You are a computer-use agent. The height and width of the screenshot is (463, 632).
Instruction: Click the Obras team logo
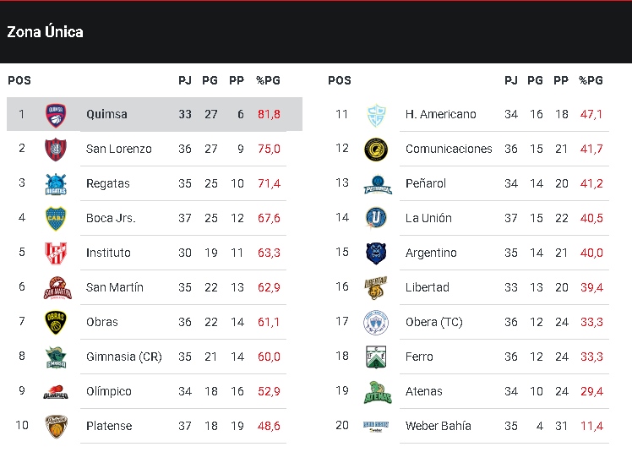point(56,322)
